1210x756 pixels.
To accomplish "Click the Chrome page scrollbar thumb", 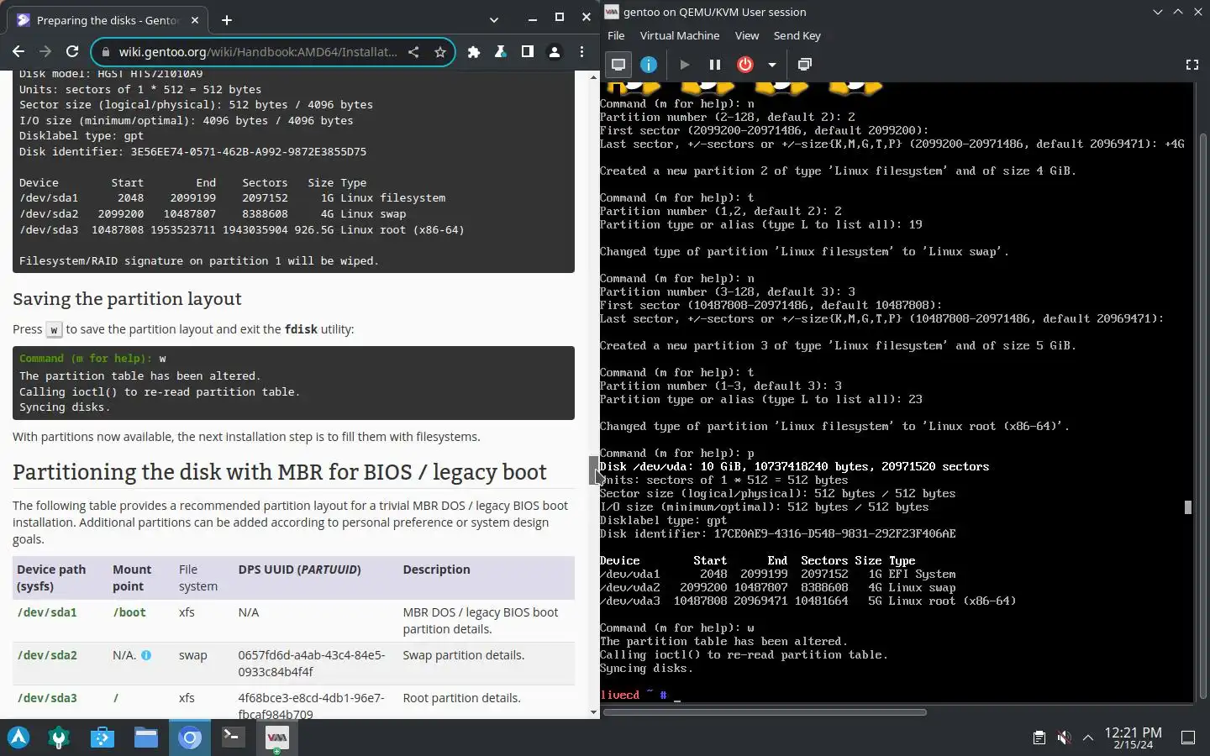I will click(593, 470).
